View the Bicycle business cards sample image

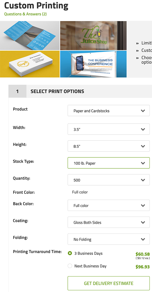[x=30, y=64]
